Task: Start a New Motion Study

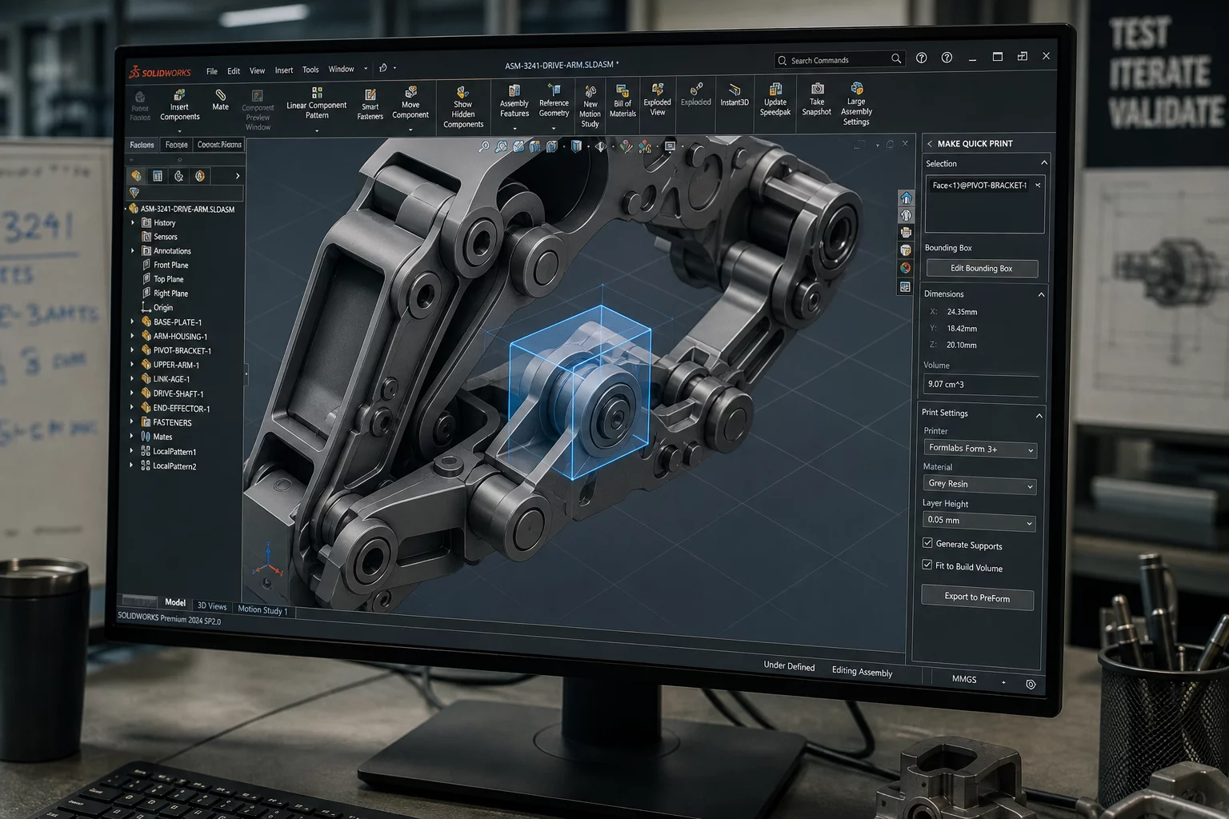Action: tap(590, 106)
